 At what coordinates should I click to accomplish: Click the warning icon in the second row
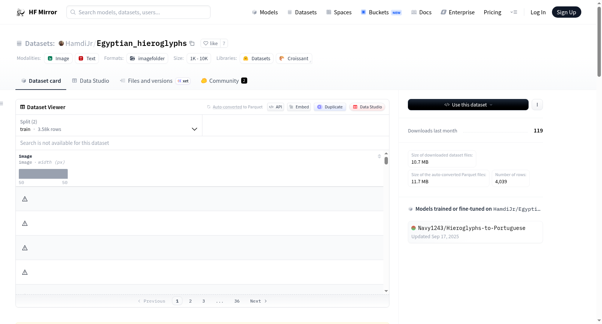tap(25, 223)
